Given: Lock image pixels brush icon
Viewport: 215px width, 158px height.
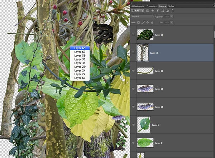Looking at the screenshot, I should 143,22.
